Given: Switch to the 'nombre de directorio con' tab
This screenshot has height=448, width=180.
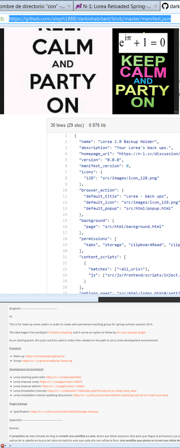Looking at the screenshot, I should [x=36, y=6].
